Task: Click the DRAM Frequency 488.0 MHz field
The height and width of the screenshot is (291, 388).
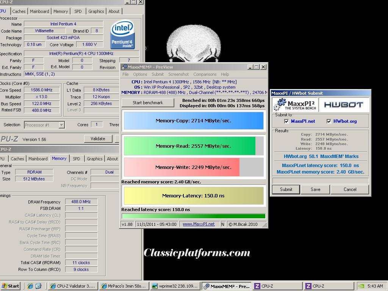Action: (x=81, y=202)
